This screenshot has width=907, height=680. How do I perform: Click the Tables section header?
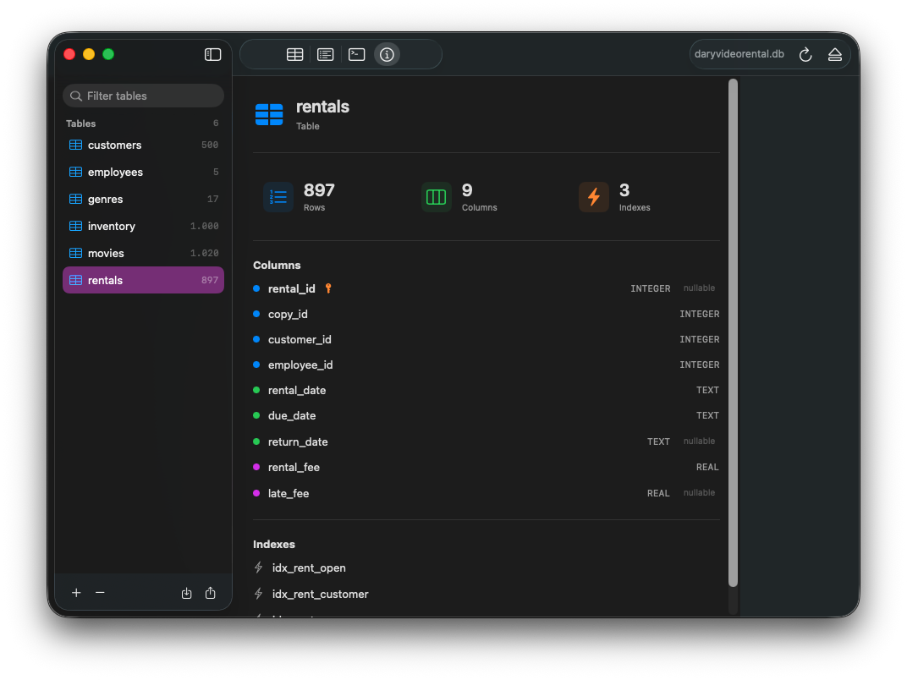coord(81,123)
